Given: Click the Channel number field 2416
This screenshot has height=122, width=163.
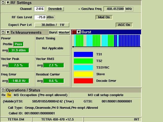Looking at the screenshot, I should 40,9.
